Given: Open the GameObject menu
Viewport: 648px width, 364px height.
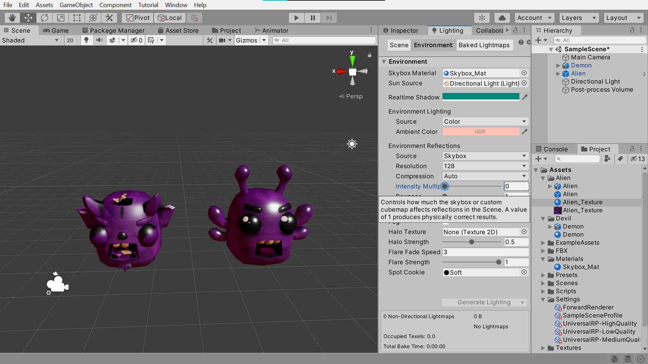Looking at the screenshot, I should point(76,5).
